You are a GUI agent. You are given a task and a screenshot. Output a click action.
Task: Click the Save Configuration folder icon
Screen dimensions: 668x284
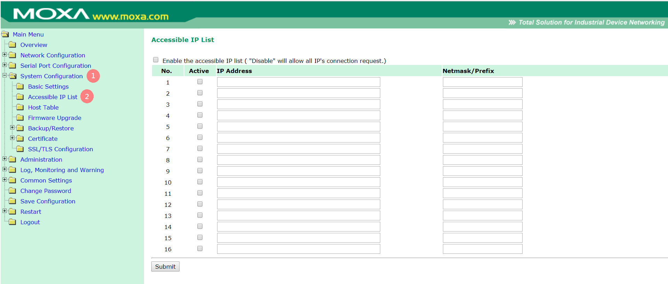coord(13,201)
